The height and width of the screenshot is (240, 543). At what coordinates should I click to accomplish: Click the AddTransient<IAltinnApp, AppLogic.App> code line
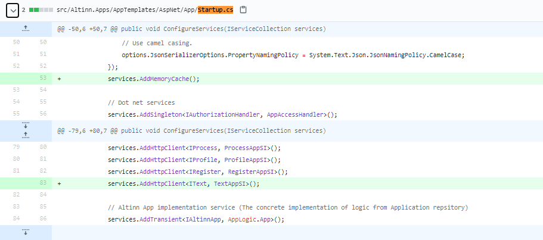coord(196,219)
